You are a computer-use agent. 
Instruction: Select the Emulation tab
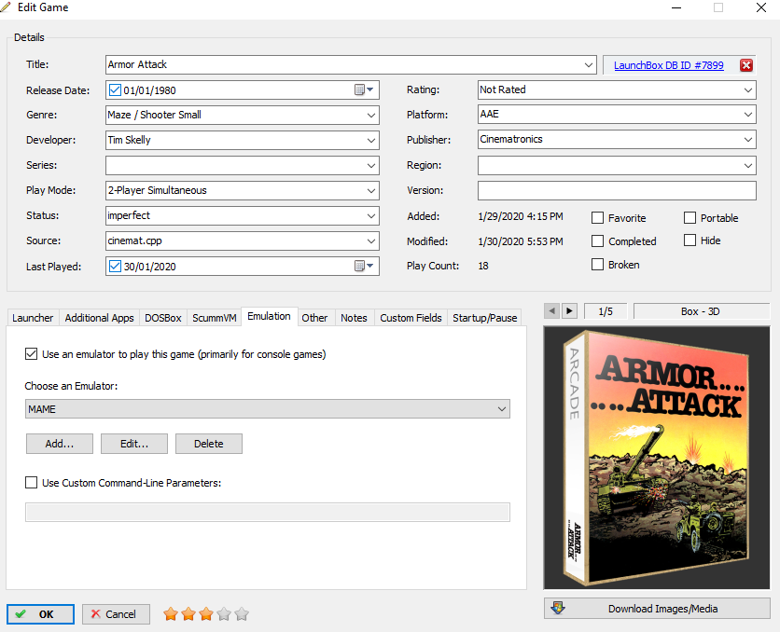(x=269, y=316)
